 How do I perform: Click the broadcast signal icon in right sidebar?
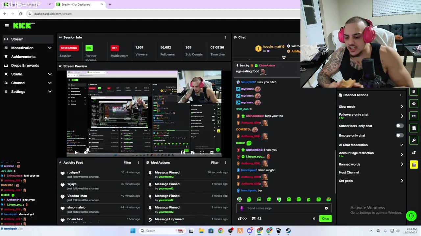[414, 116]
